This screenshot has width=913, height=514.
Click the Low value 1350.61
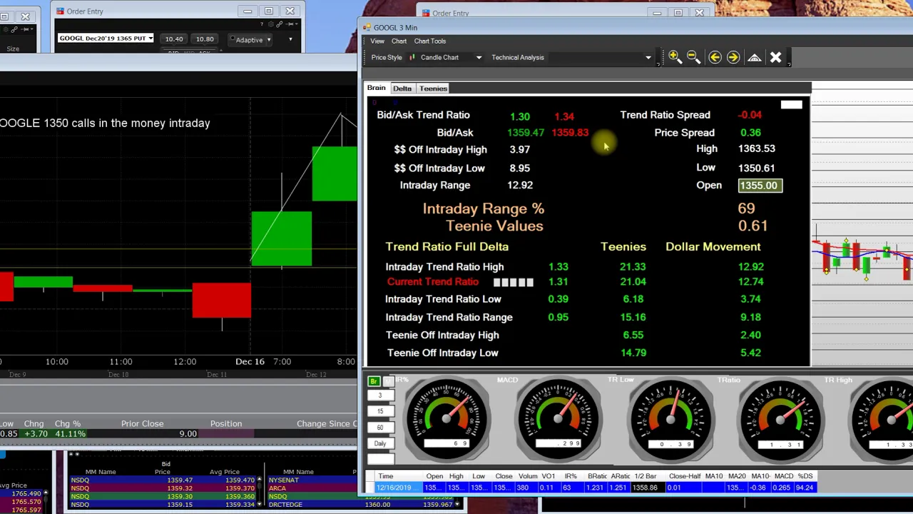tap(757, 168)
